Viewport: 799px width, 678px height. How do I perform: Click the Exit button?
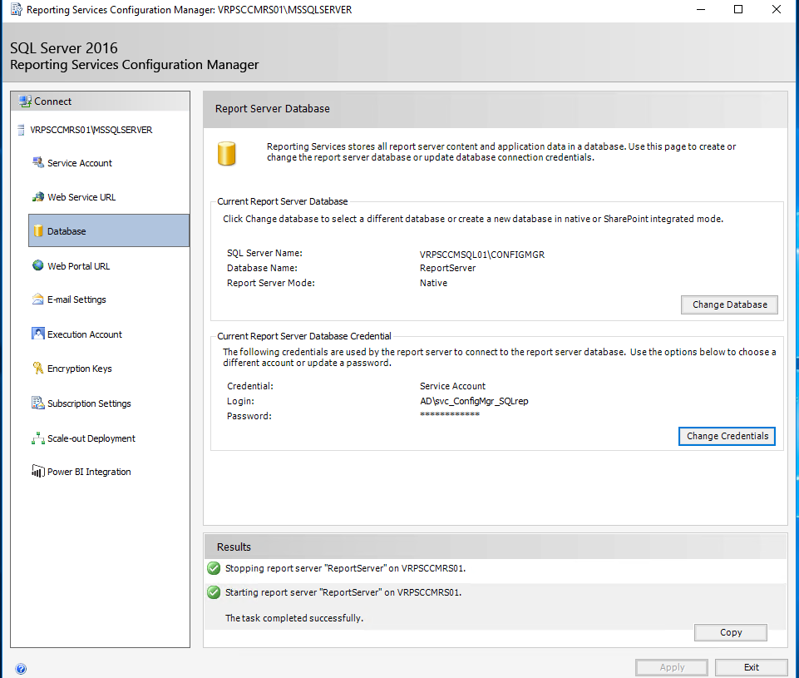click(751, 667)
